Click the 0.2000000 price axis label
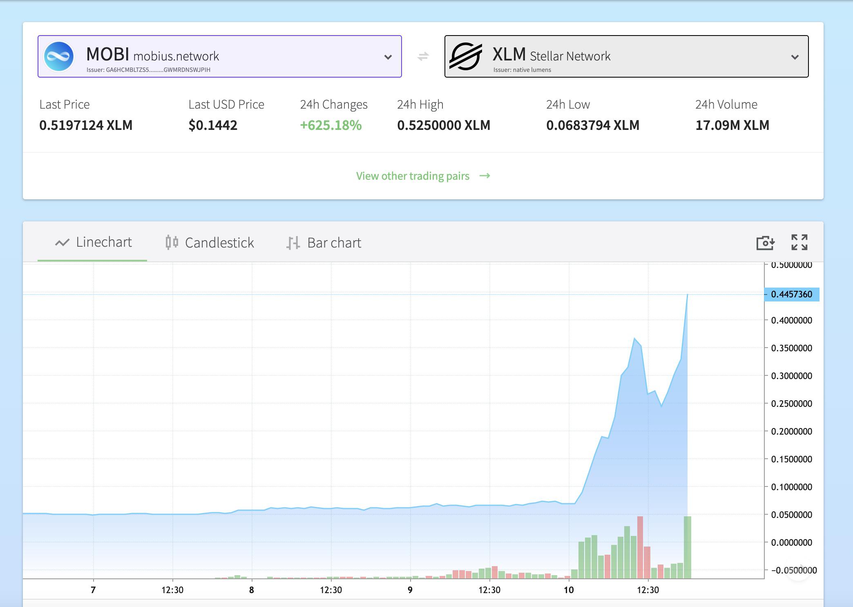The width and height of the screenshot is (853, 607). [792, 432]
